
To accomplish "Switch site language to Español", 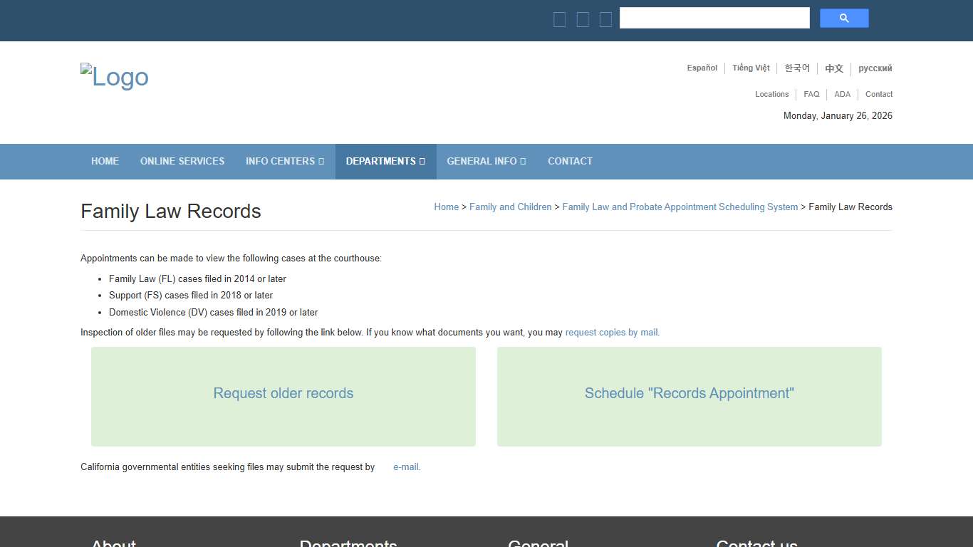I will tap(702, 68).
